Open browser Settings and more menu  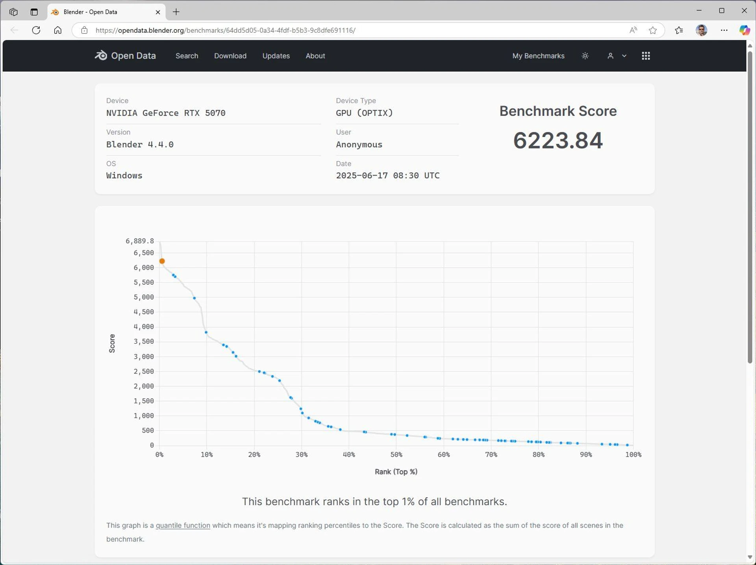pyautogui.click(x=724, y=30)
